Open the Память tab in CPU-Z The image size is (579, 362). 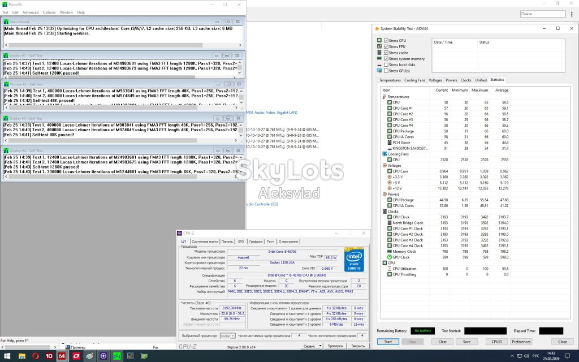[x=227, y=242]
